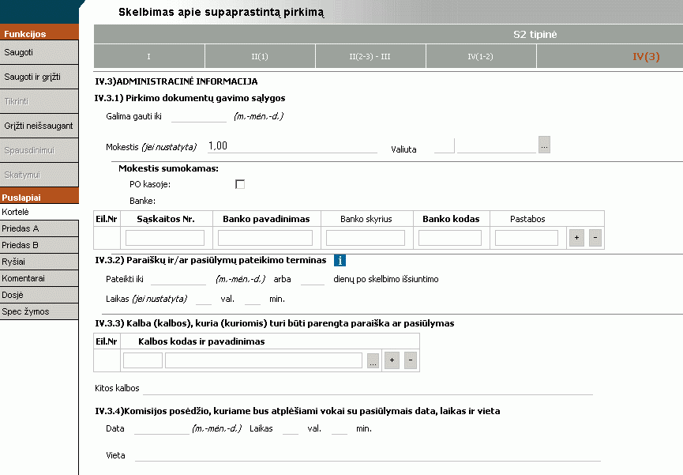Click the Mokestis field showing 1,00
This screenshot has height=475, width=683.
pos(292,146)
